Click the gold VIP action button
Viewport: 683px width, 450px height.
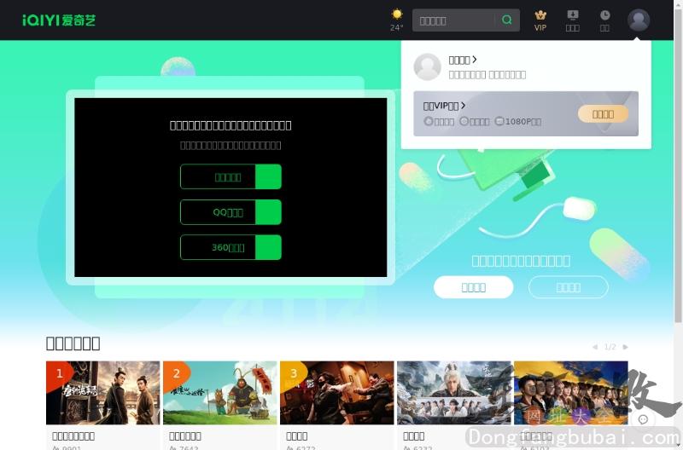(603, 114)
